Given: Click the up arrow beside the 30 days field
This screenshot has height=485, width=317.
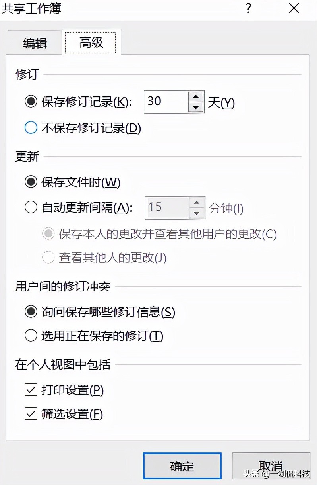Looking at the screenshot, I should pyautogui.click(x=196, y=96).
